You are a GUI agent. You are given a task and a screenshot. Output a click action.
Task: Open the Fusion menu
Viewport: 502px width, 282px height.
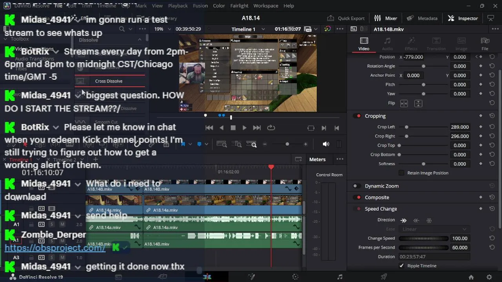pyautogui.click(x=200, y=5)
